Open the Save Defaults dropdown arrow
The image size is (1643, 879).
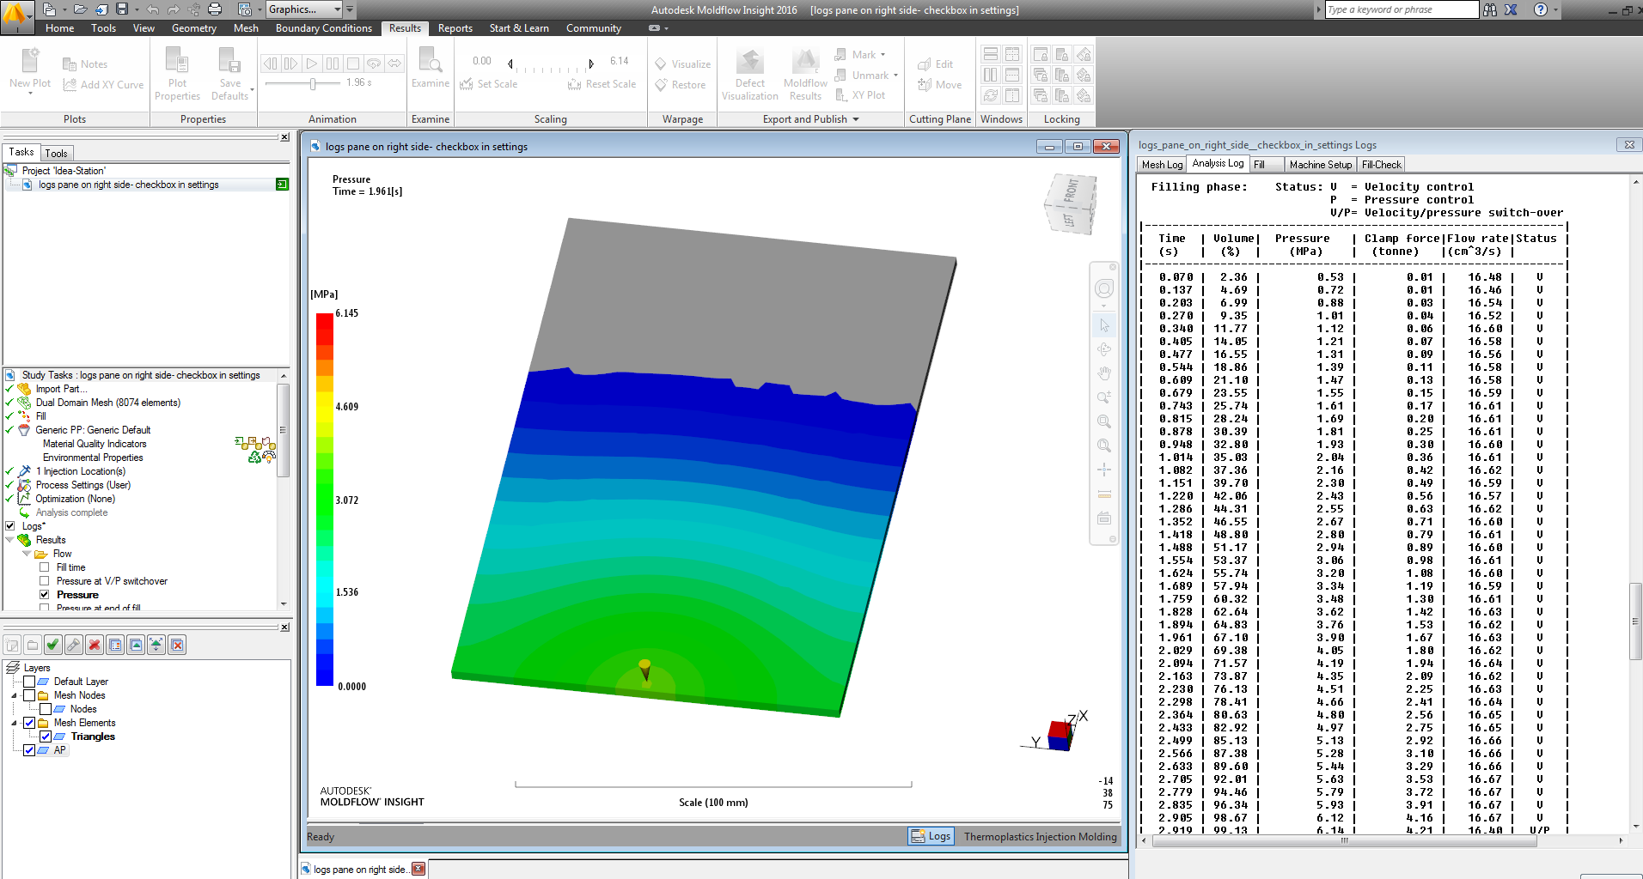252,89
